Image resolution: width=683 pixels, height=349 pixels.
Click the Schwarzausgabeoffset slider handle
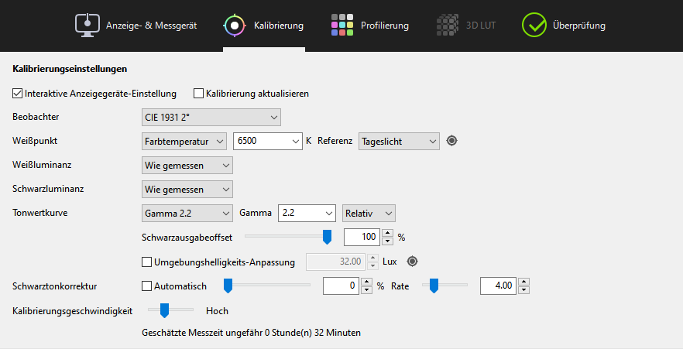327,237
